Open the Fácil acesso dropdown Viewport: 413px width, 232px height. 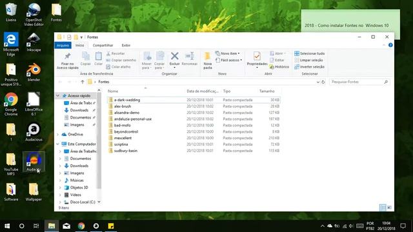pyautogui.click(x=228, y=60)
